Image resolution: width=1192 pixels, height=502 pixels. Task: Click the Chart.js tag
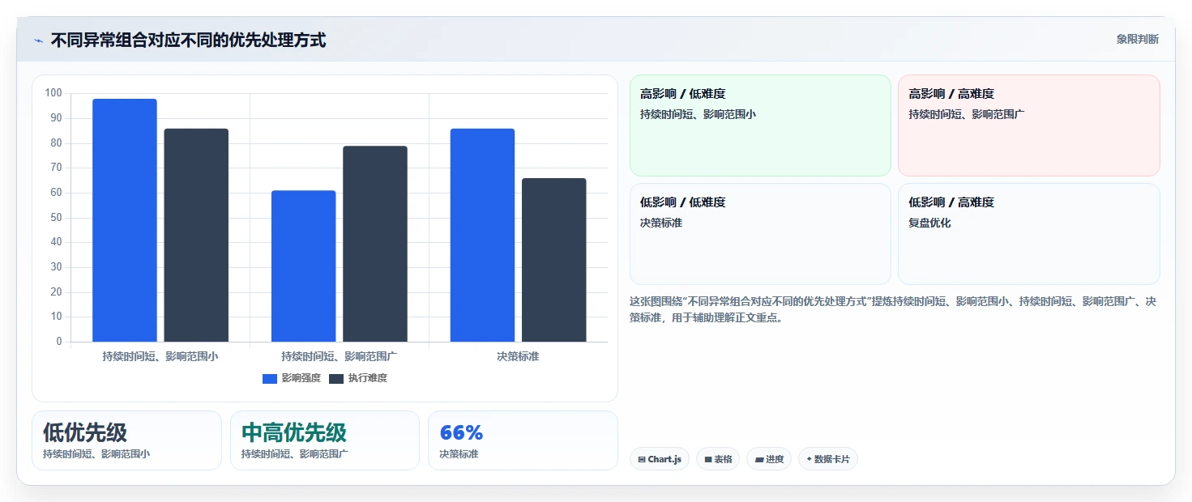(x=659, y=459)
